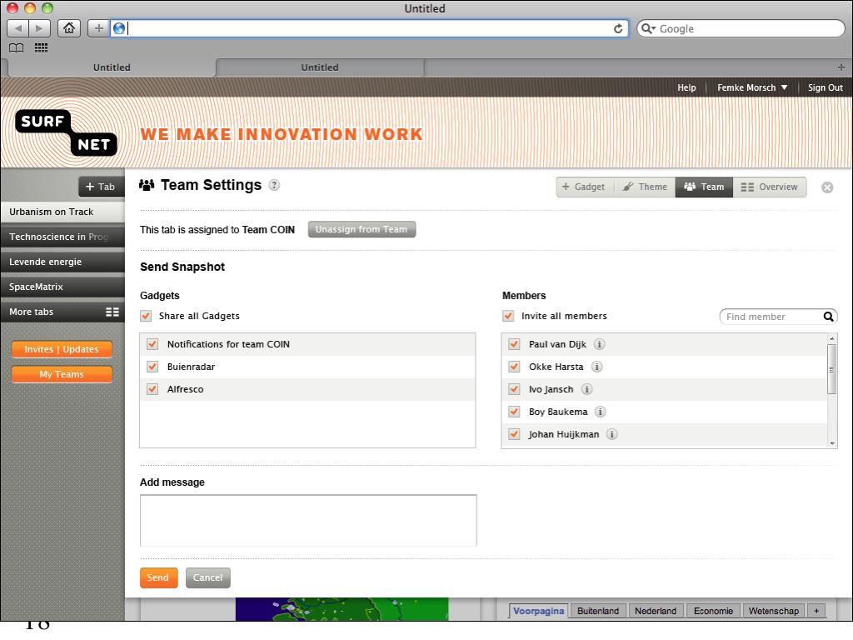Select Voorpagina news tab
The height and width of the screenshot is (640, 853).
[x=538, y=611]
